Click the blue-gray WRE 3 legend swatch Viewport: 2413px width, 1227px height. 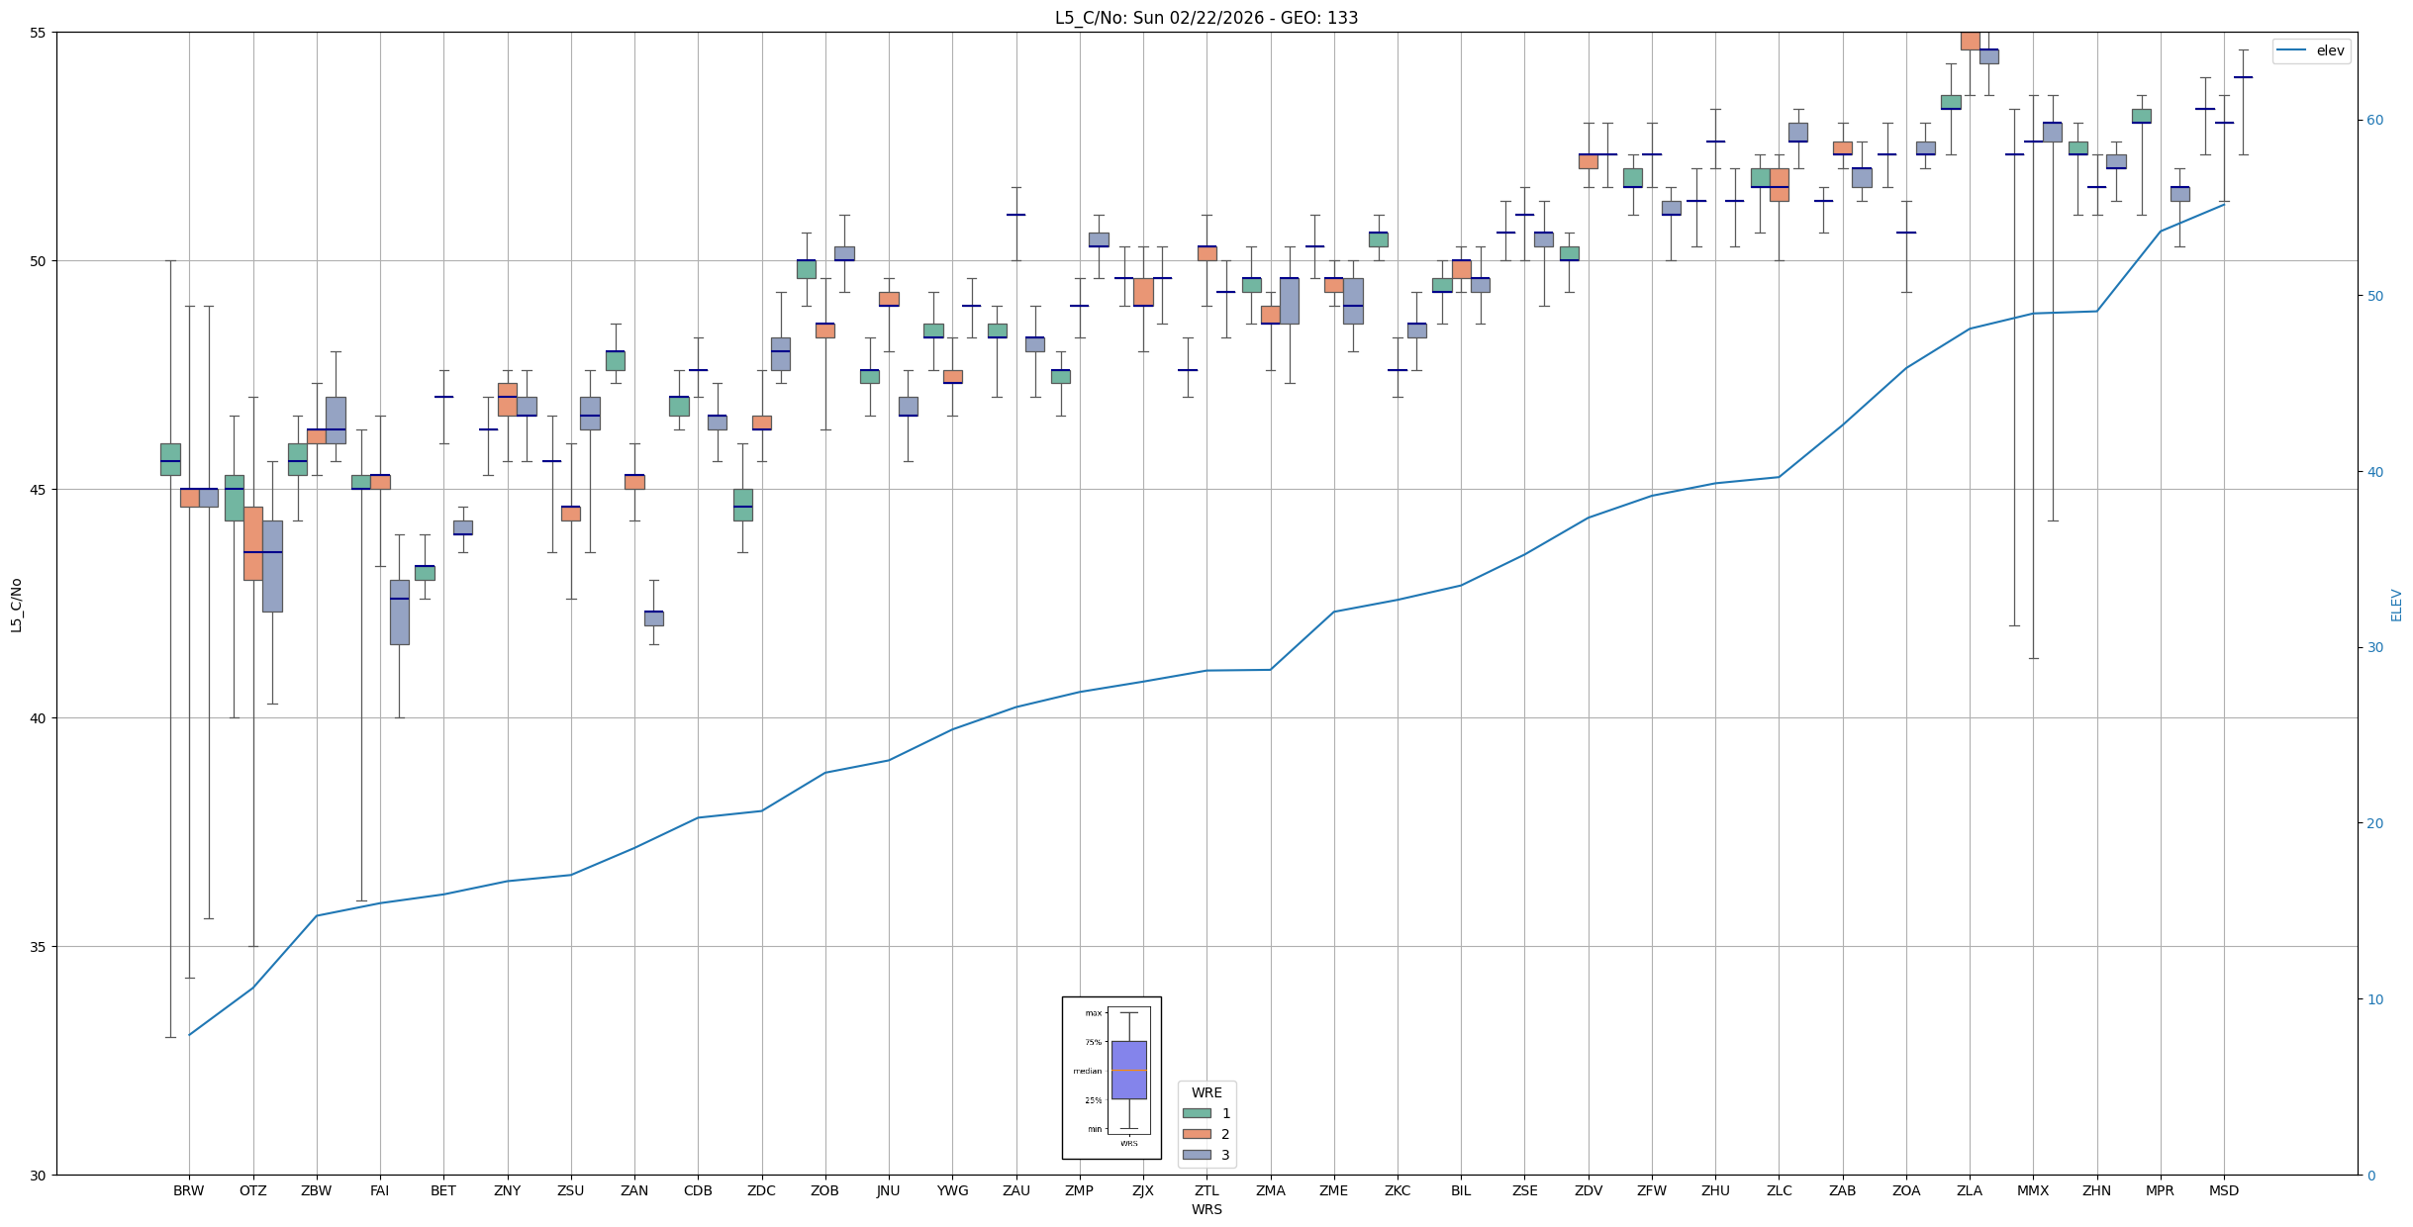[x=1197, y=1155]
